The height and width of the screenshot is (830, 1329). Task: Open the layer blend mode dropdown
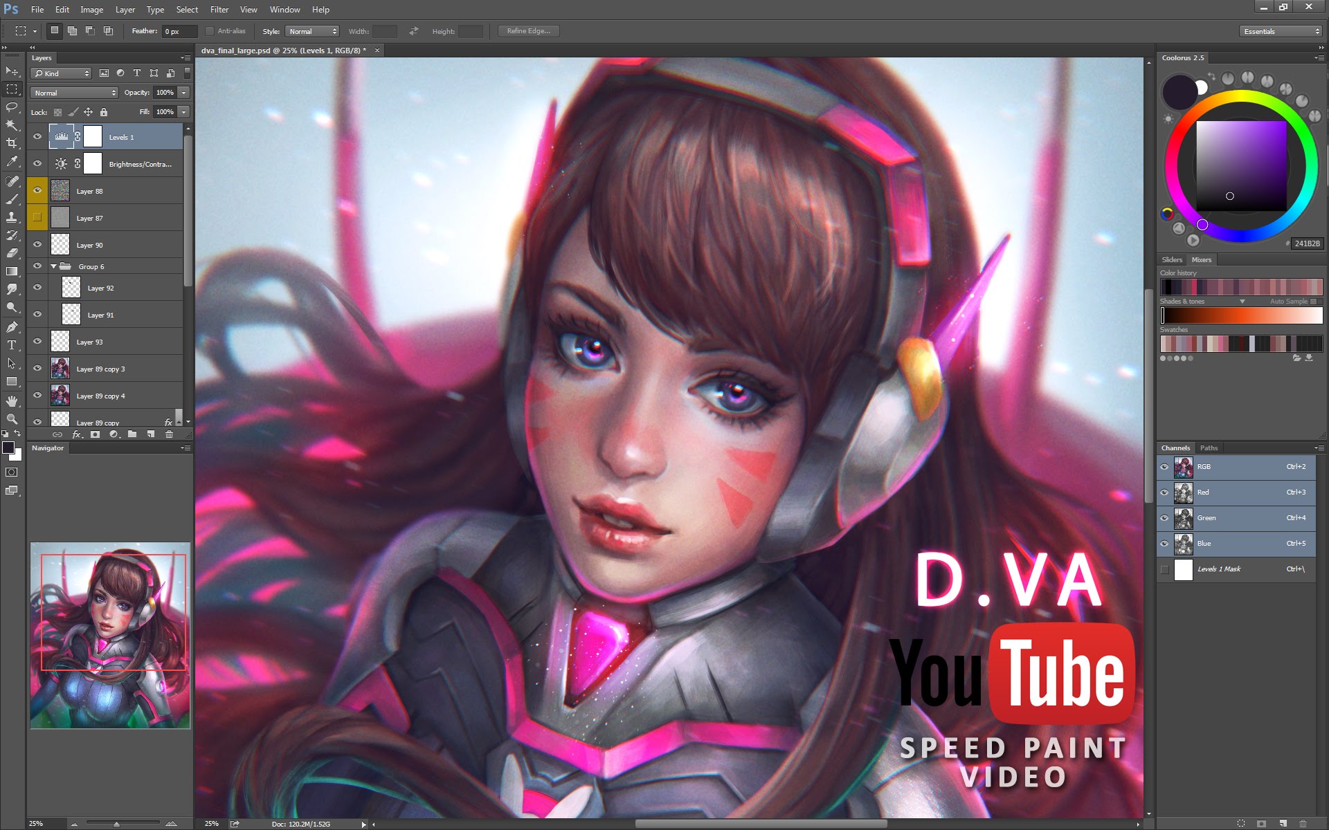(73, 92)
